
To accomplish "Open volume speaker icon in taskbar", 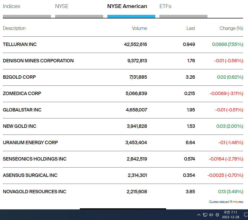I will (x=211, y=215).
